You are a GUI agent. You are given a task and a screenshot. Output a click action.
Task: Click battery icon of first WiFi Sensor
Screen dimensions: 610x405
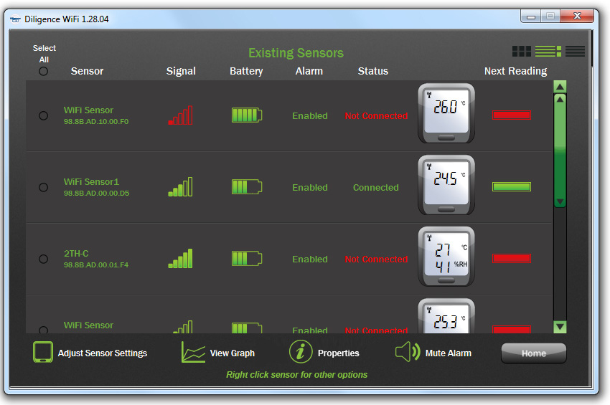(x=246, y=115)
